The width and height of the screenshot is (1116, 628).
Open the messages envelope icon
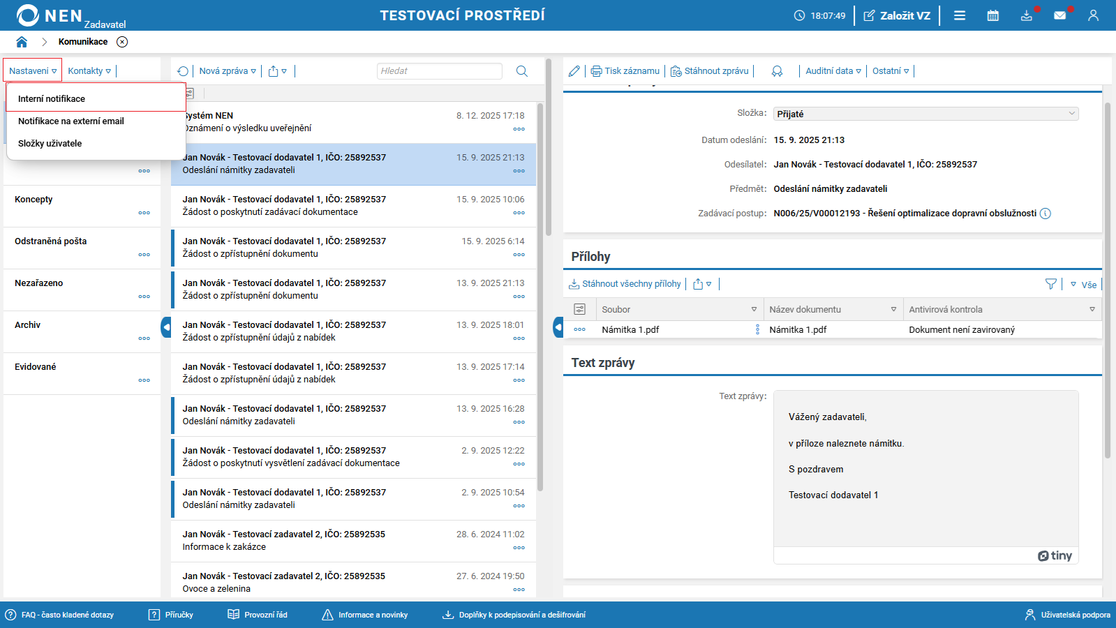click(x=1059, y=15)
